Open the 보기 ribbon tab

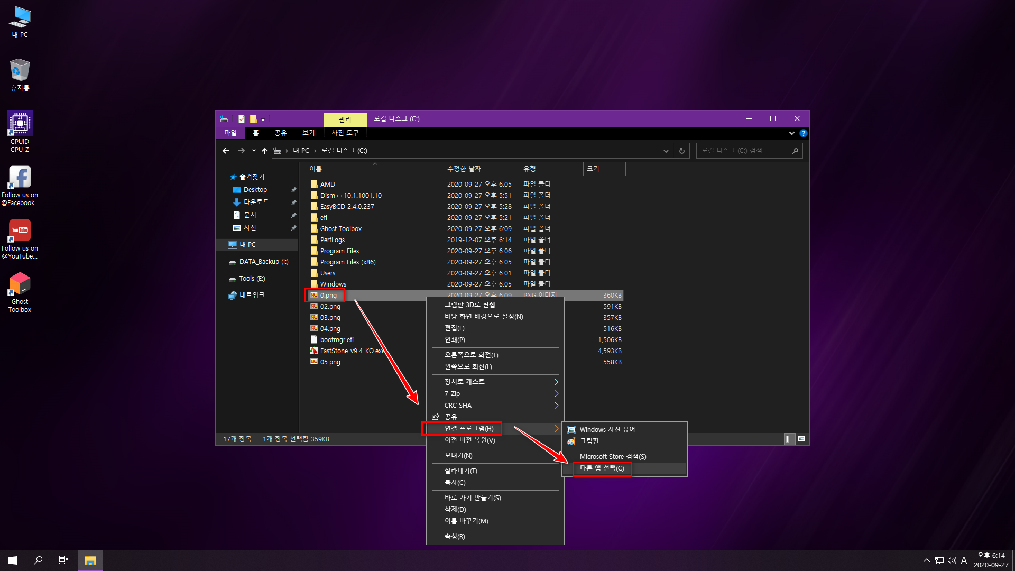[x=308, y=133]
